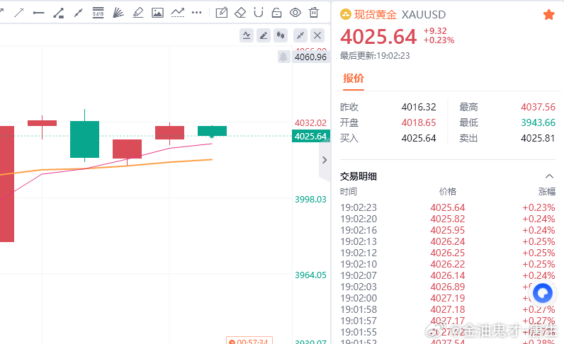The width and height of the screenshot is (564, 344).
Task: Collapse chart from fullscreen arrows button
Action: point(300,35)
